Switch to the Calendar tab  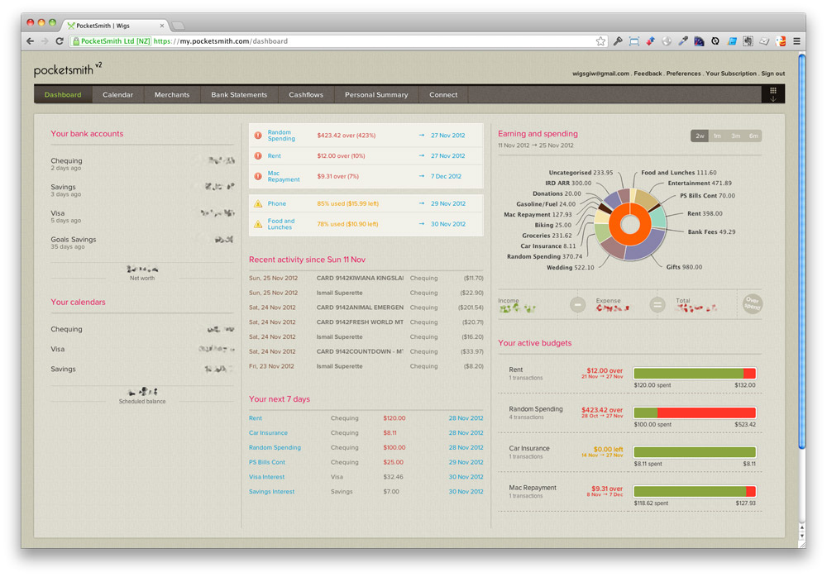117,94
